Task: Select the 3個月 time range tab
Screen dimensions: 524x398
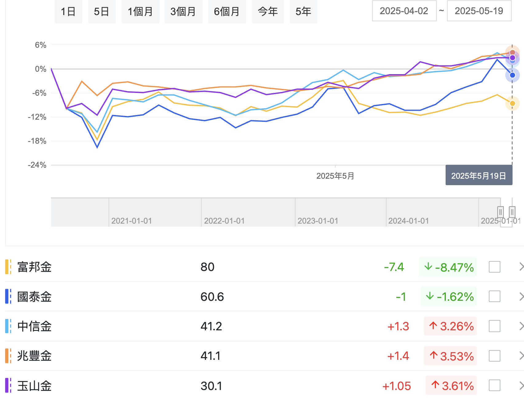Action: (x=183, y=12)
